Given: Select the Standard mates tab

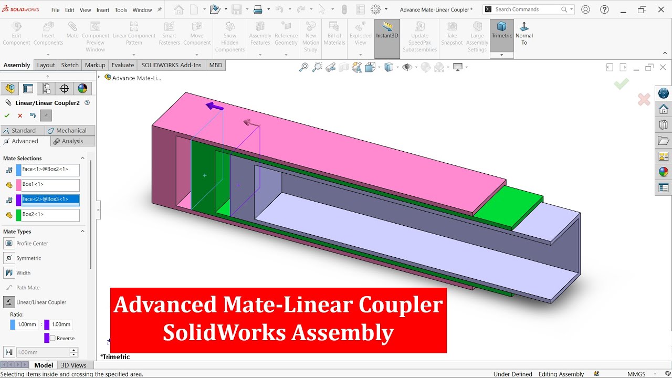Looking at the screenshot, I should [22, 131].
